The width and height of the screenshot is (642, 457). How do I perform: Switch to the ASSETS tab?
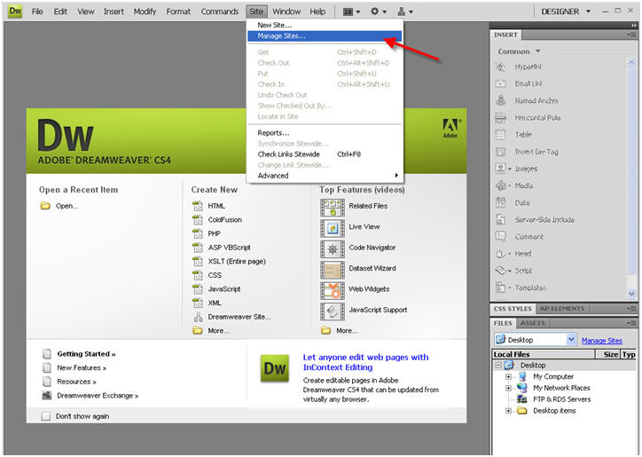(x=532, y=323)
